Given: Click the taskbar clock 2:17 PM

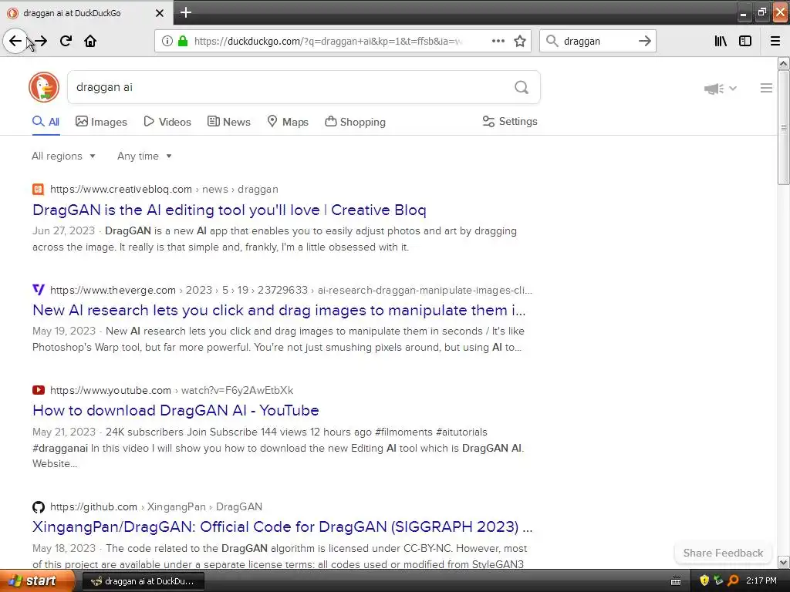Looking at the screenshot, I should [761, 581].
